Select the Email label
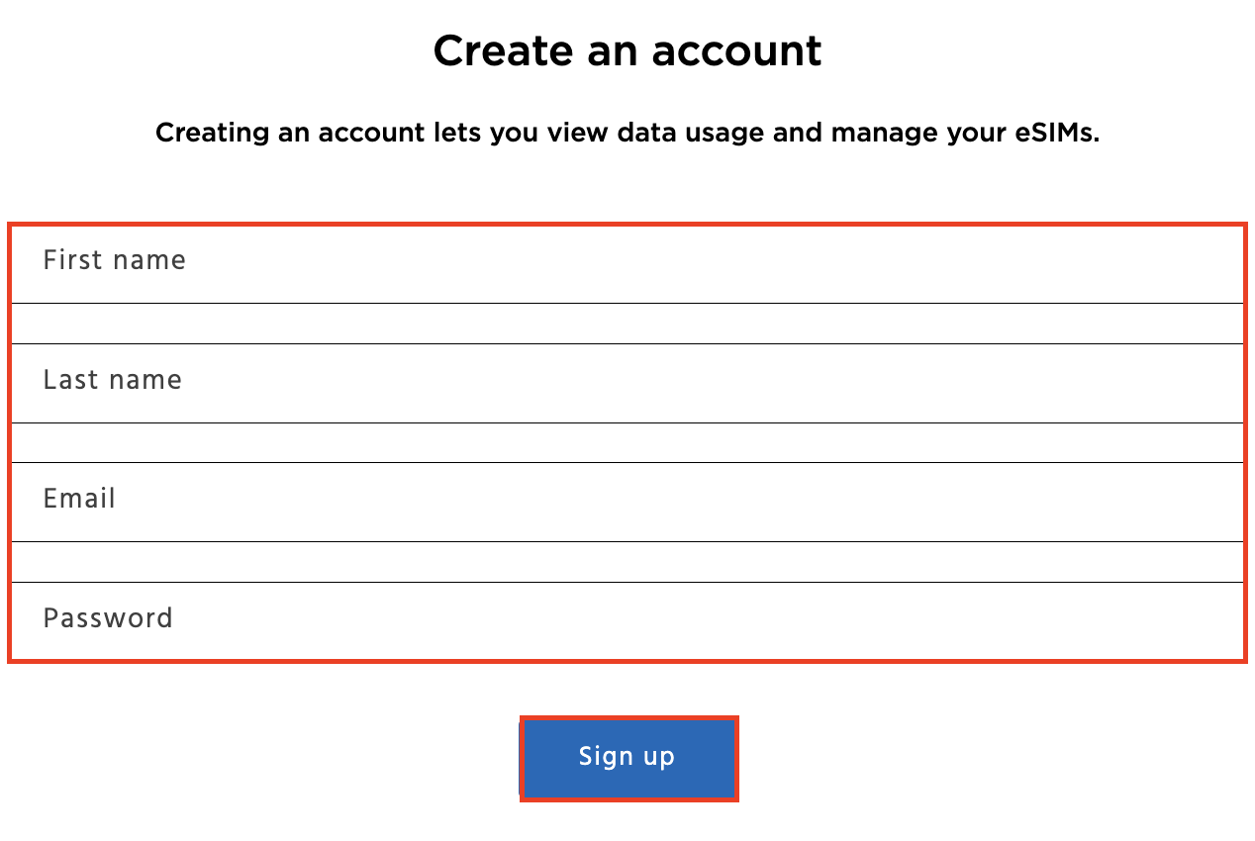 point(79,499)
